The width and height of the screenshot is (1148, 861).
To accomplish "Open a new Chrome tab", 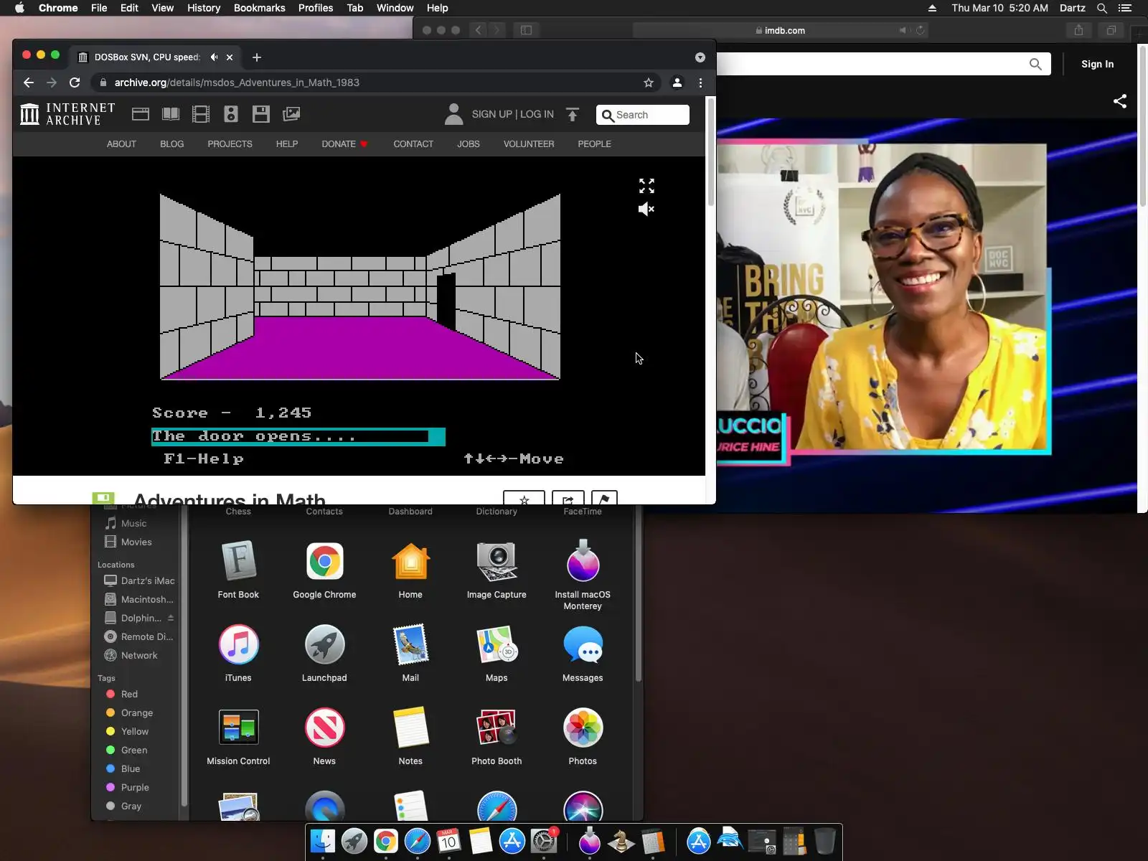I will [x=257, y=57].
